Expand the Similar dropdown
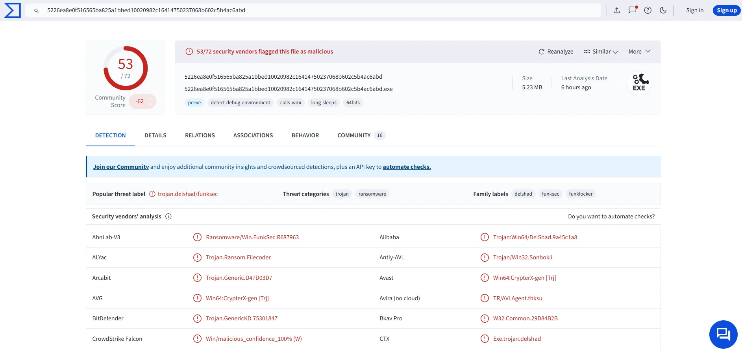 pyautogui.click(x=601, y=52)
